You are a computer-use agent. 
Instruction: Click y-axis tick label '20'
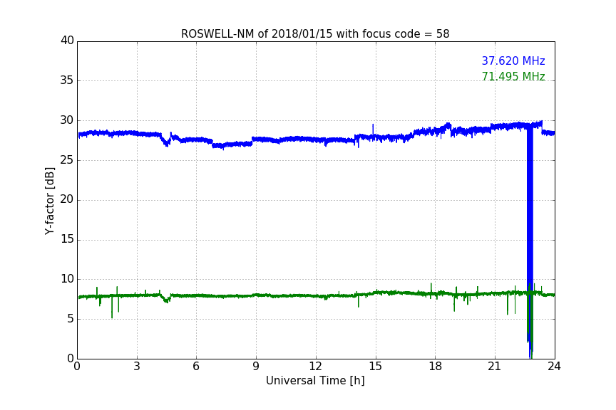[67, 200]
